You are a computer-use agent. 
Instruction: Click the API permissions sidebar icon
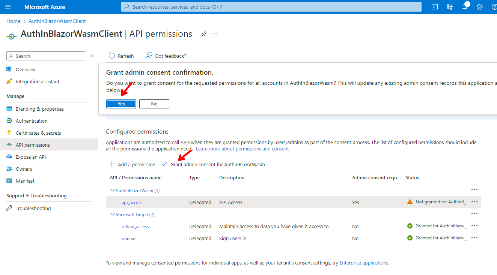click(x=9, y=145)
